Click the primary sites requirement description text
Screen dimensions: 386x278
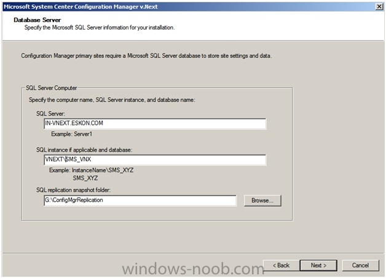coord(146,56)
